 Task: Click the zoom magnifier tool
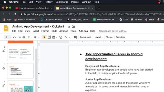[x=35, y=37]
